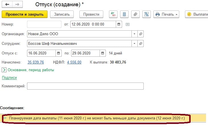Open the employee card button beside Сотрудник
The height and width of the screenshot is (133, 208).
point(141,44)
